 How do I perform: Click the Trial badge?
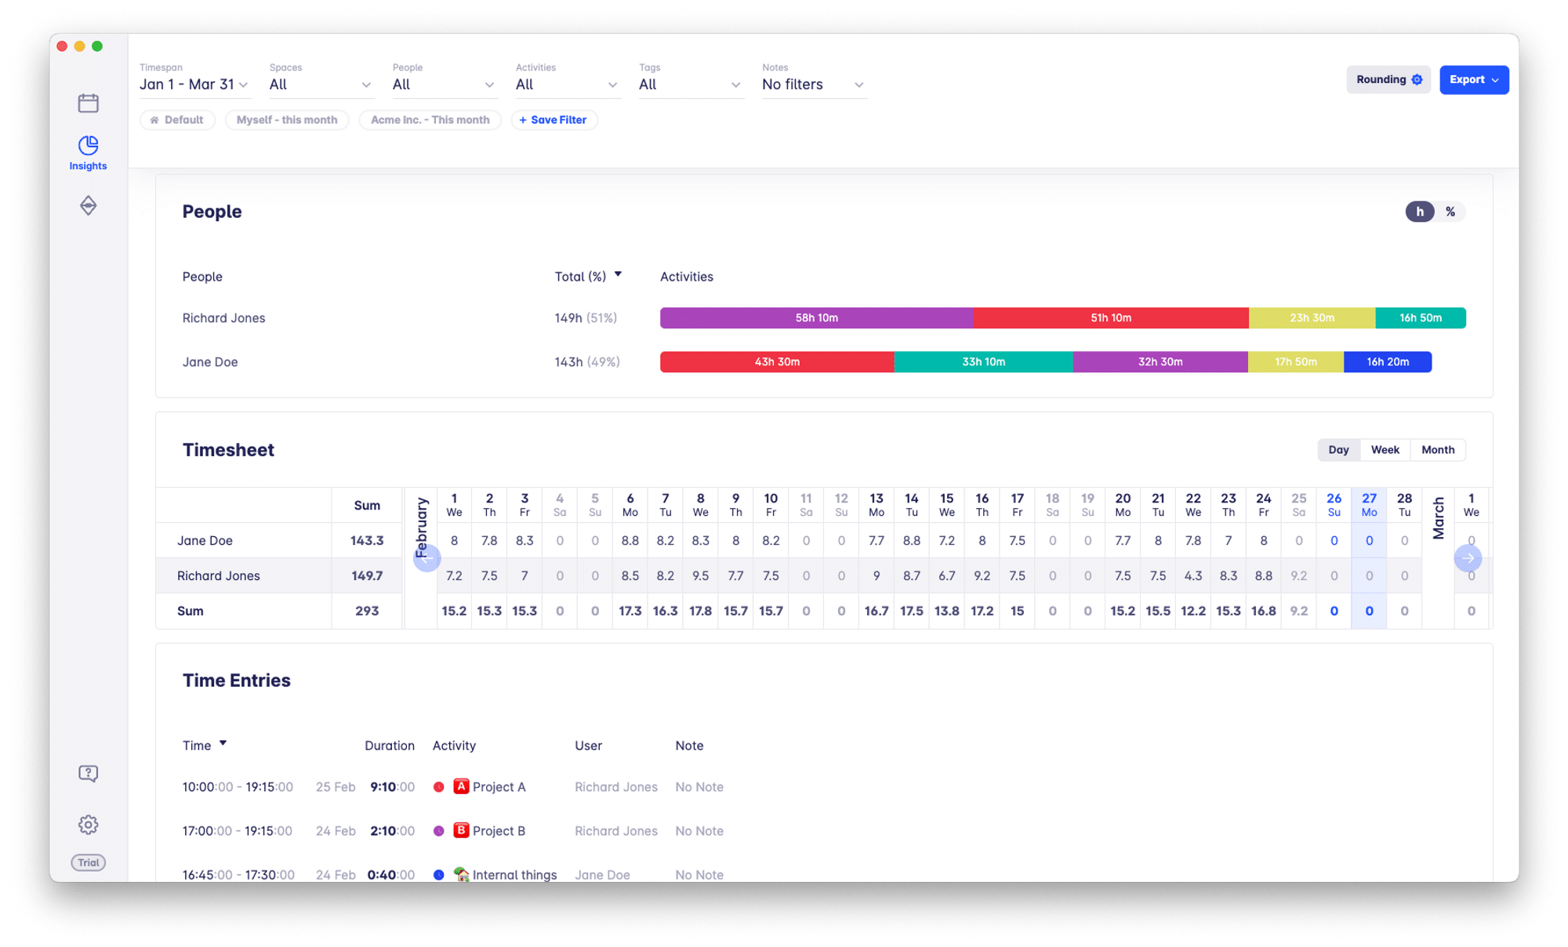(x=88, y=862)
